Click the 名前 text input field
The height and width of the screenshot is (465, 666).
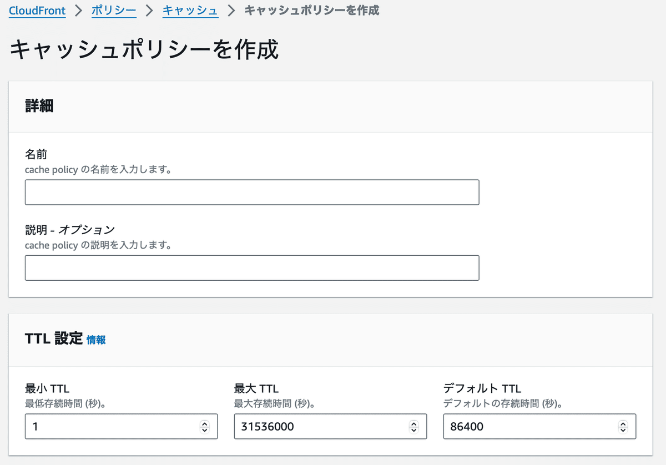pos(252,192)
